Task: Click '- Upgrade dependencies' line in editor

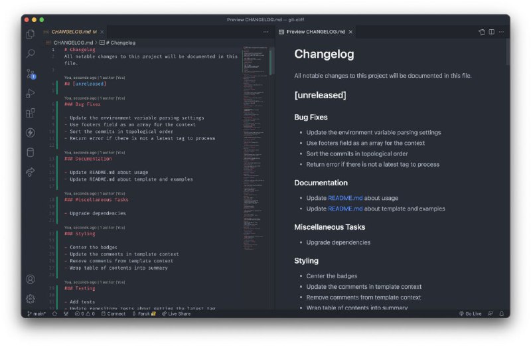Action: 95,213
